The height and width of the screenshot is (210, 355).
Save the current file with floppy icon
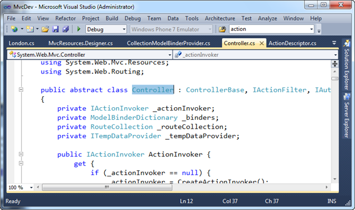[x=55, y=29]
